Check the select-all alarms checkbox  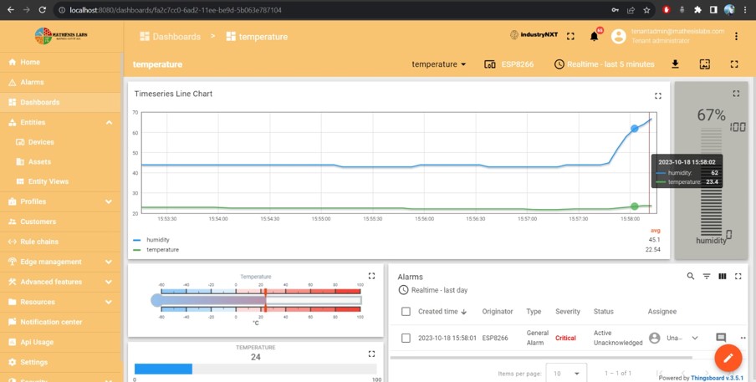406,312
